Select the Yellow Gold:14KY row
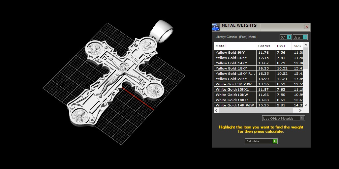 pyautogui.click(x=258, y=63)
